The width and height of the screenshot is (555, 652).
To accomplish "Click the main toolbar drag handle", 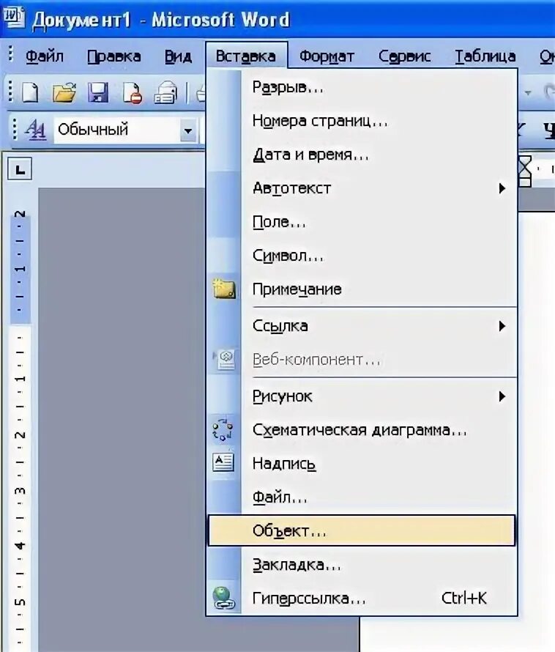I will point(11,92).
